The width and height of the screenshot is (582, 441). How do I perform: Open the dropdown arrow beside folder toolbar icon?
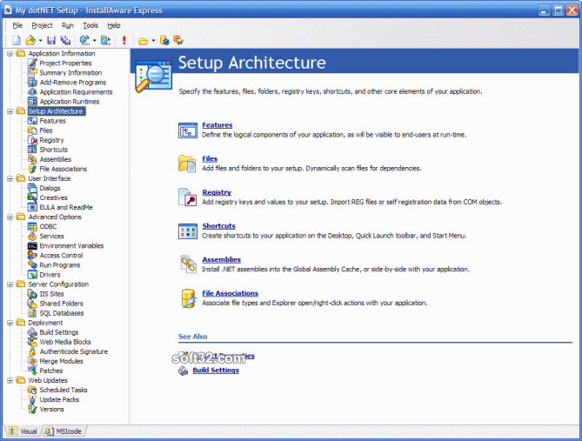click(x=153, y=41)
